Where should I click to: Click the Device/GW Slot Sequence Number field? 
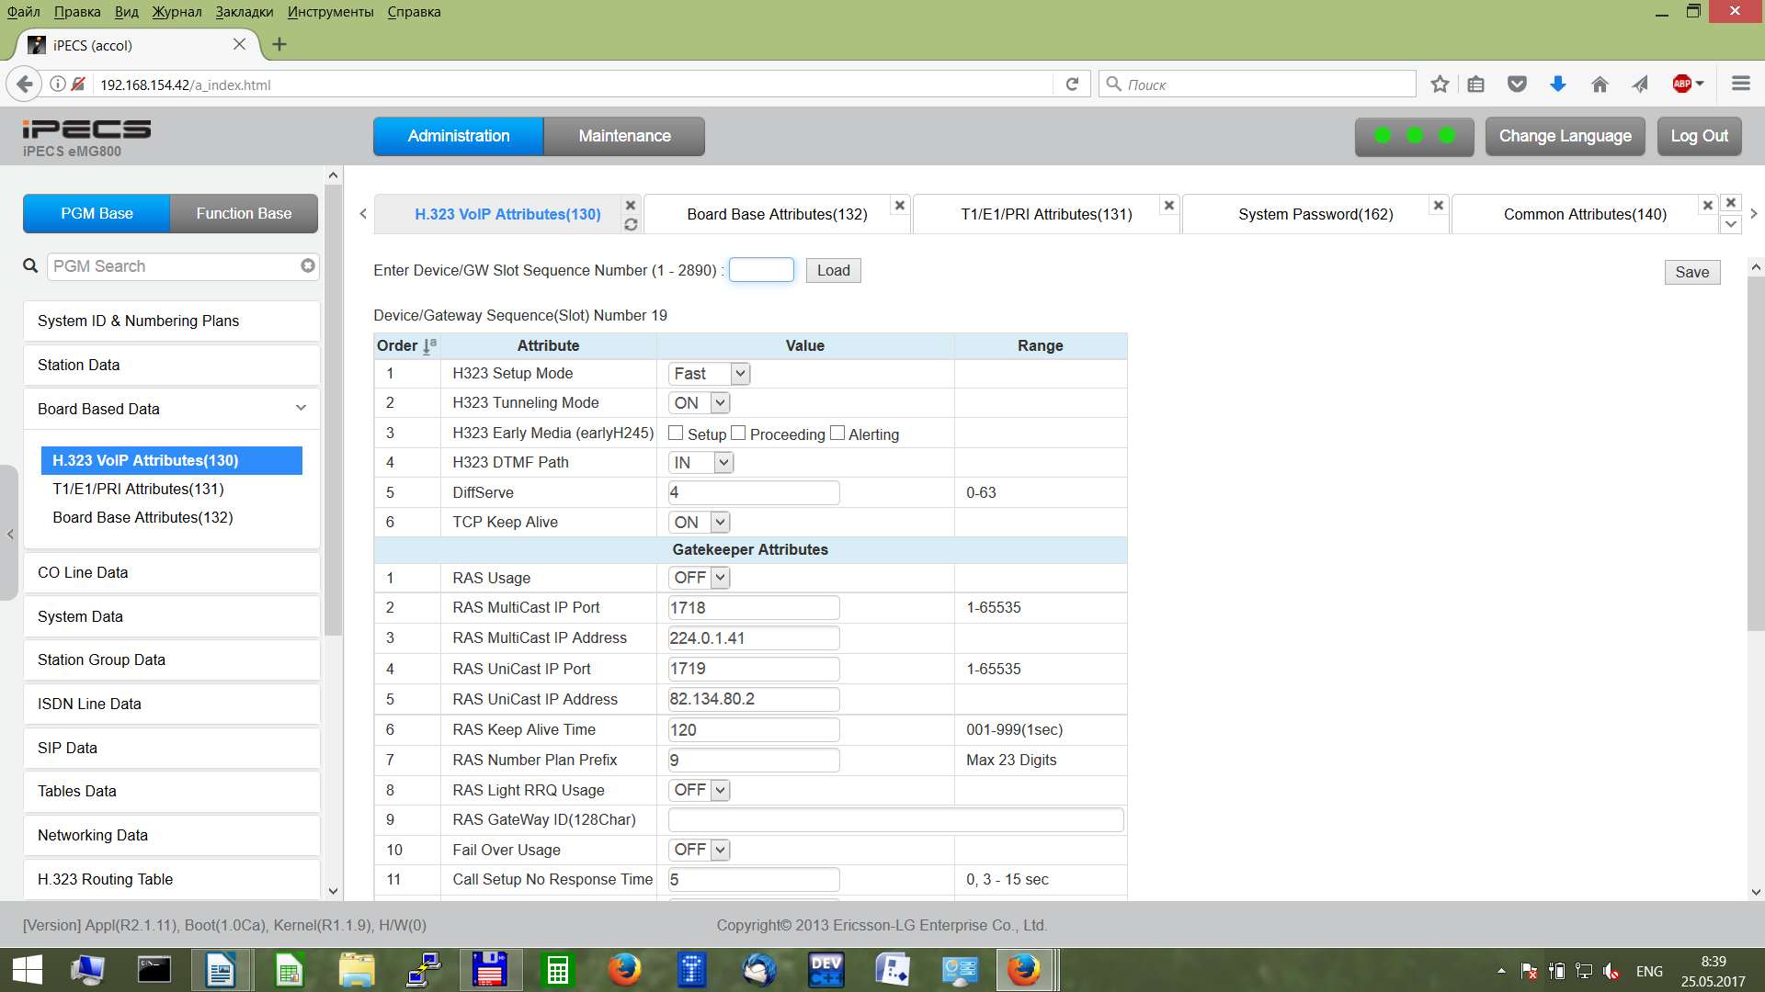761,270
